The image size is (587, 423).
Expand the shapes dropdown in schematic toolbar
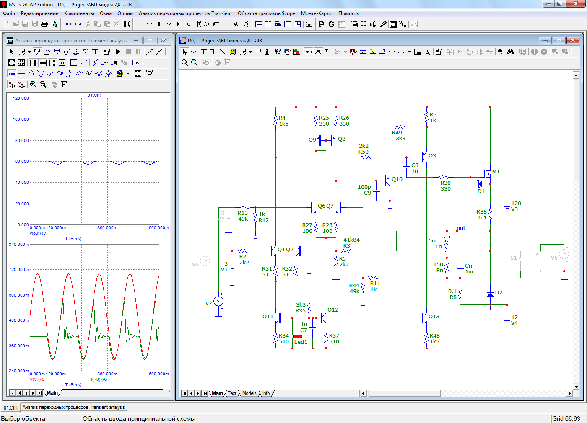click(250, 52)
